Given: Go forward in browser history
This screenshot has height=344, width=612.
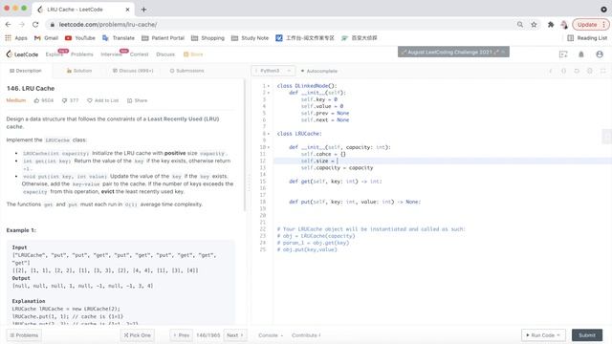Looking at the screenshot, I should point(22,25).
